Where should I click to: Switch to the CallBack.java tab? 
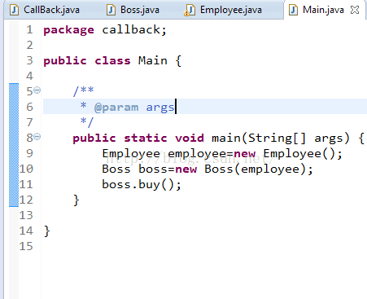point(45,10)
